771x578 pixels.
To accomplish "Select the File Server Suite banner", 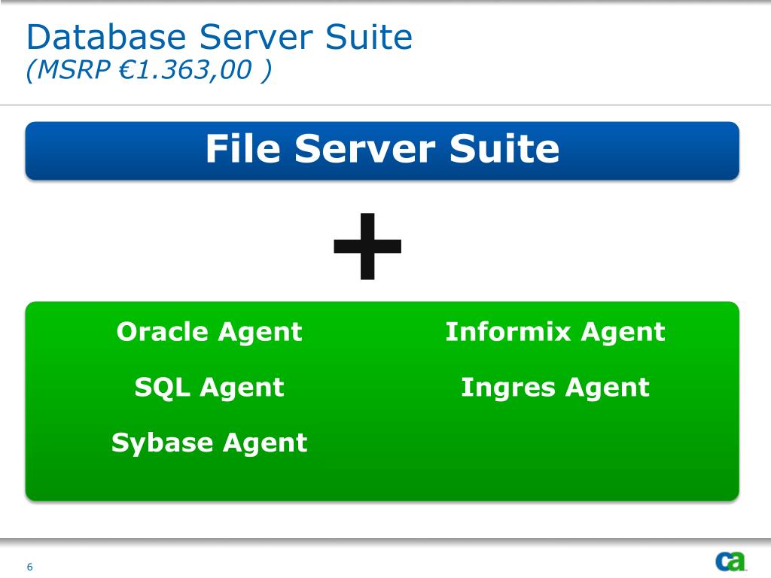I will pos(382,151).
